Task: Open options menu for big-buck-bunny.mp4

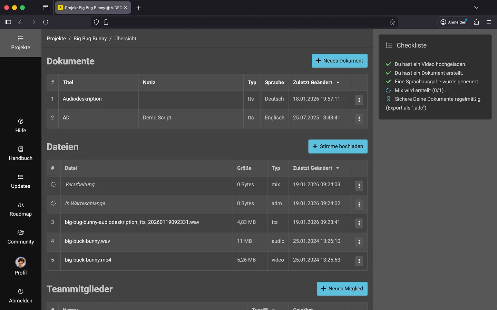Action: point(359,261)
